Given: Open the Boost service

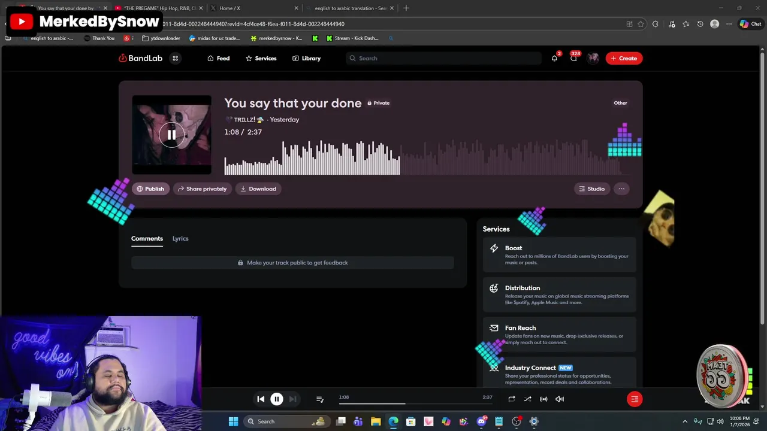Looking at the screenshot, I should pyautogui.click(x=559, y=254).
